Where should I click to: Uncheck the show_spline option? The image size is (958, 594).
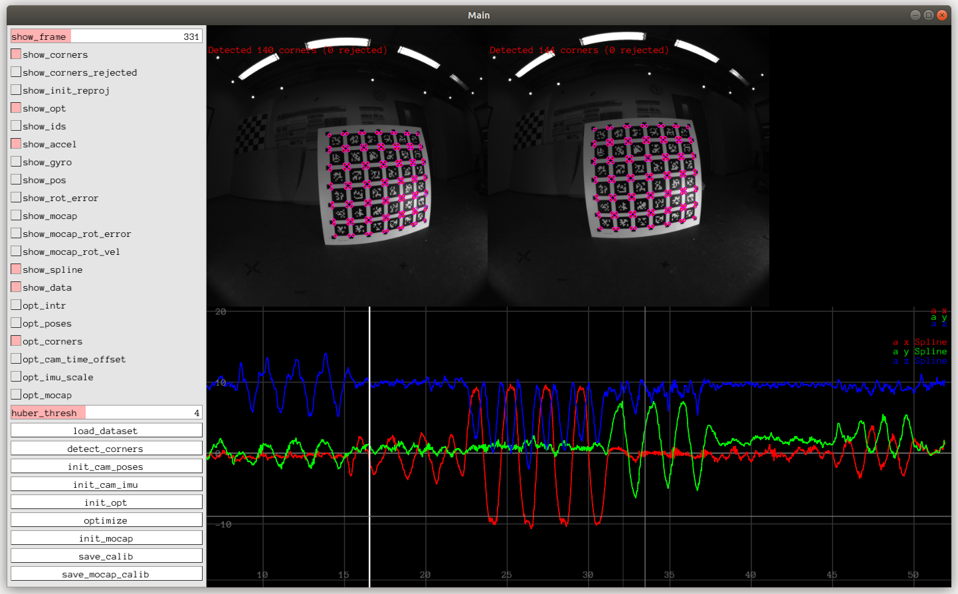tap(16, 269)
